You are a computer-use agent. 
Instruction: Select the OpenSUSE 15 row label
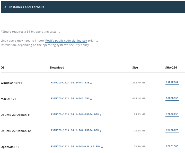[10, 147]
